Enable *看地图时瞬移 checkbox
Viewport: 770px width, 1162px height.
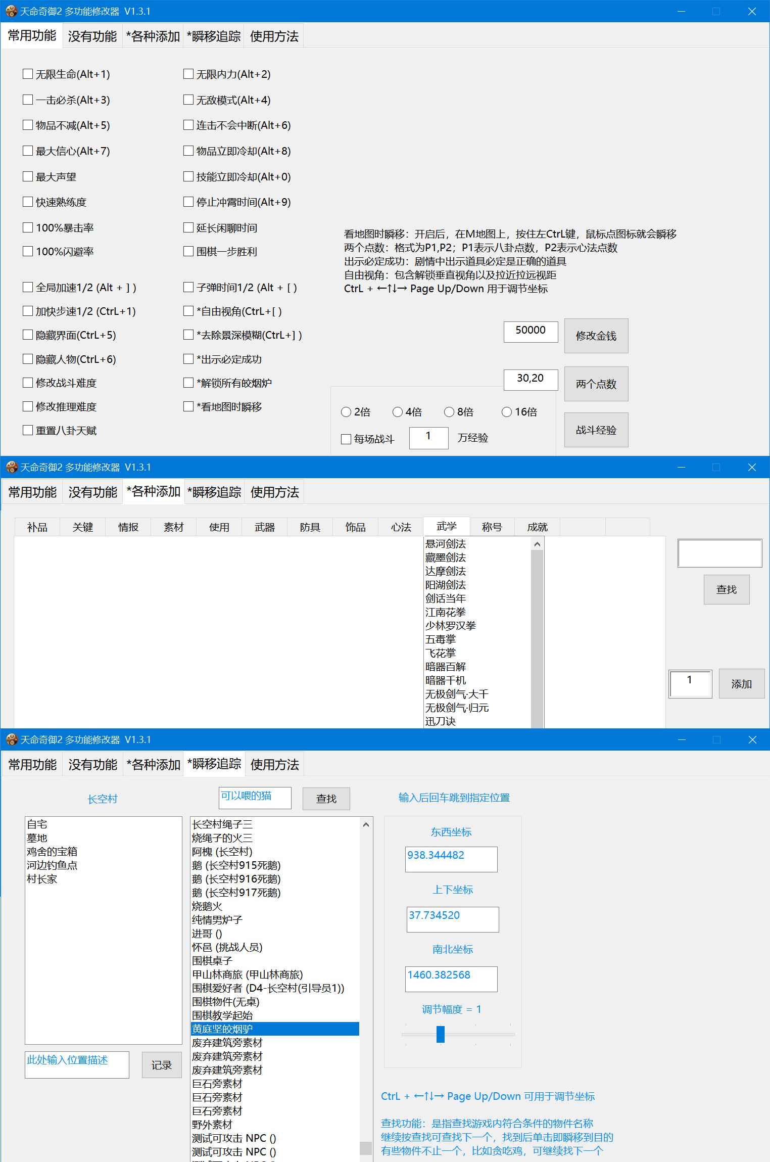[x=188, y=407]
